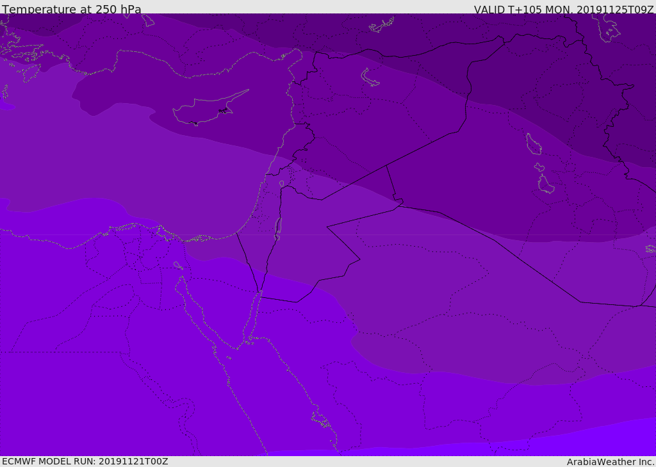Screen dimensions: 656x467
Task: Click the reservoir lake in southern Turkey
Action: (382, 26)
